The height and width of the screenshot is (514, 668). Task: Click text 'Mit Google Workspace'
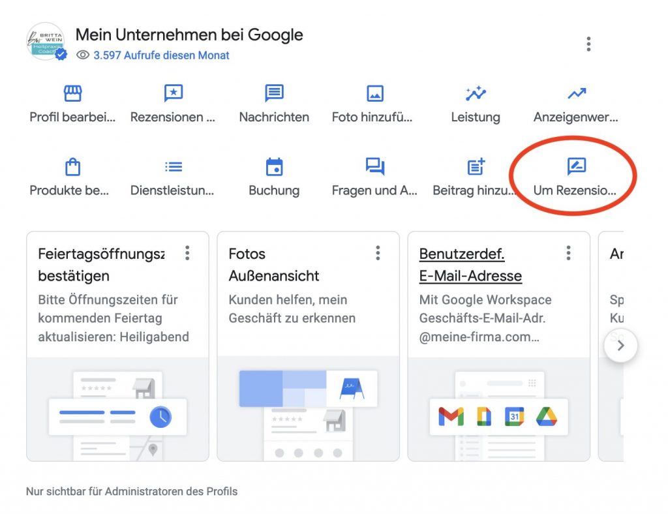click(485, 300)
